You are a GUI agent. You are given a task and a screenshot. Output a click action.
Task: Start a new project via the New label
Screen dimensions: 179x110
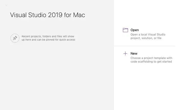[134, 54]
